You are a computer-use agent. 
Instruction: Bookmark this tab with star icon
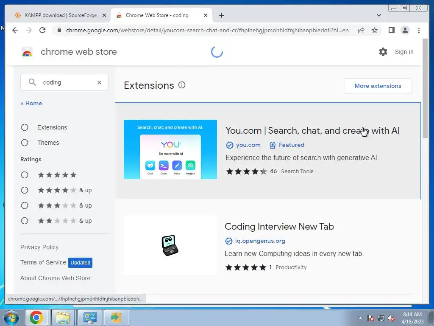click(375, 30)
